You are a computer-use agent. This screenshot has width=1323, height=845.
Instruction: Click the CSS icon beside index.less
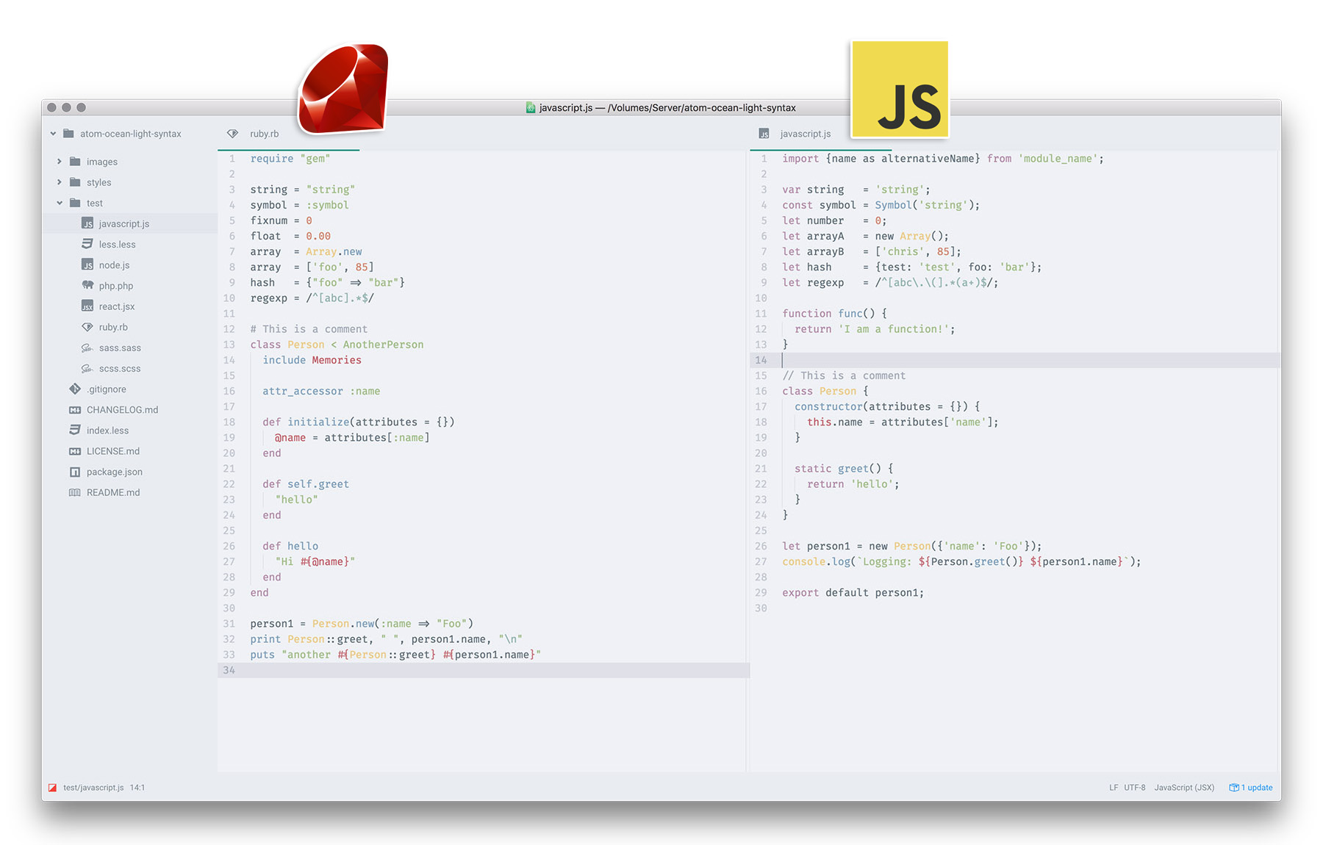point(75,430)
